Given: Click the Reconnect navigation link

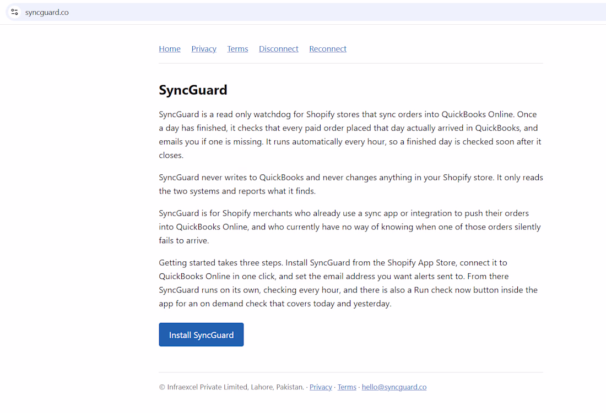Looking at the screenshot, I should pos(328,49).
